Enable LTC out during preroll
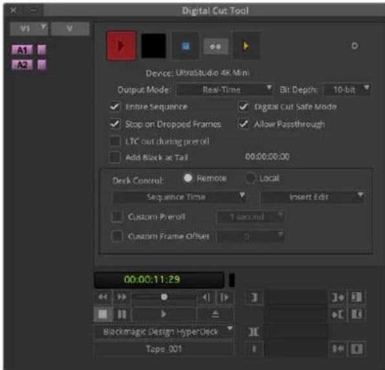The width and height of the screenshot is (385, 370). (x=115, y=141)
